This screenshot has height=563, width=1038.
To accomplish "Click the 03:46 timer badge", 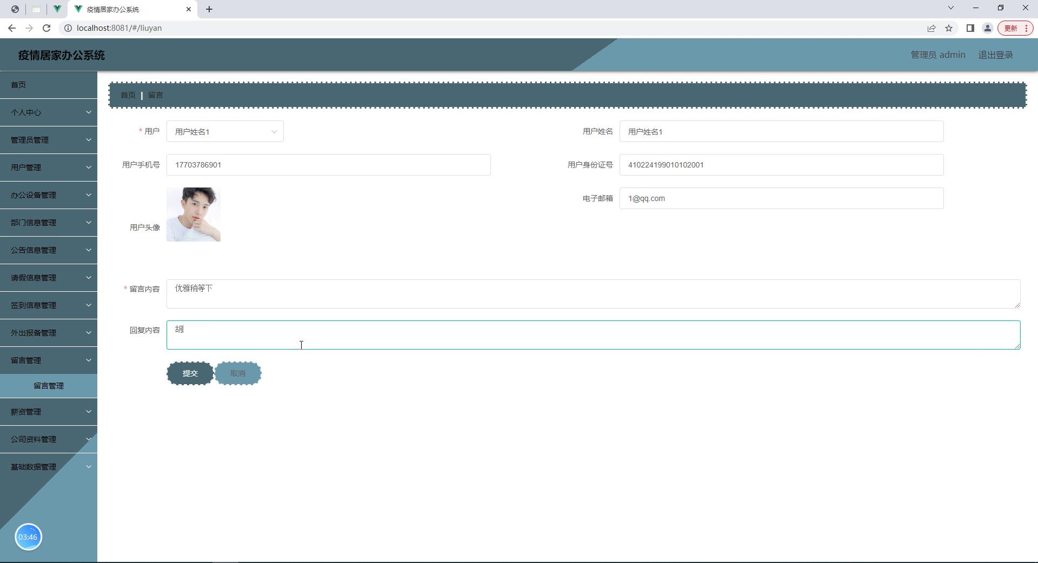I will (28, 537).
